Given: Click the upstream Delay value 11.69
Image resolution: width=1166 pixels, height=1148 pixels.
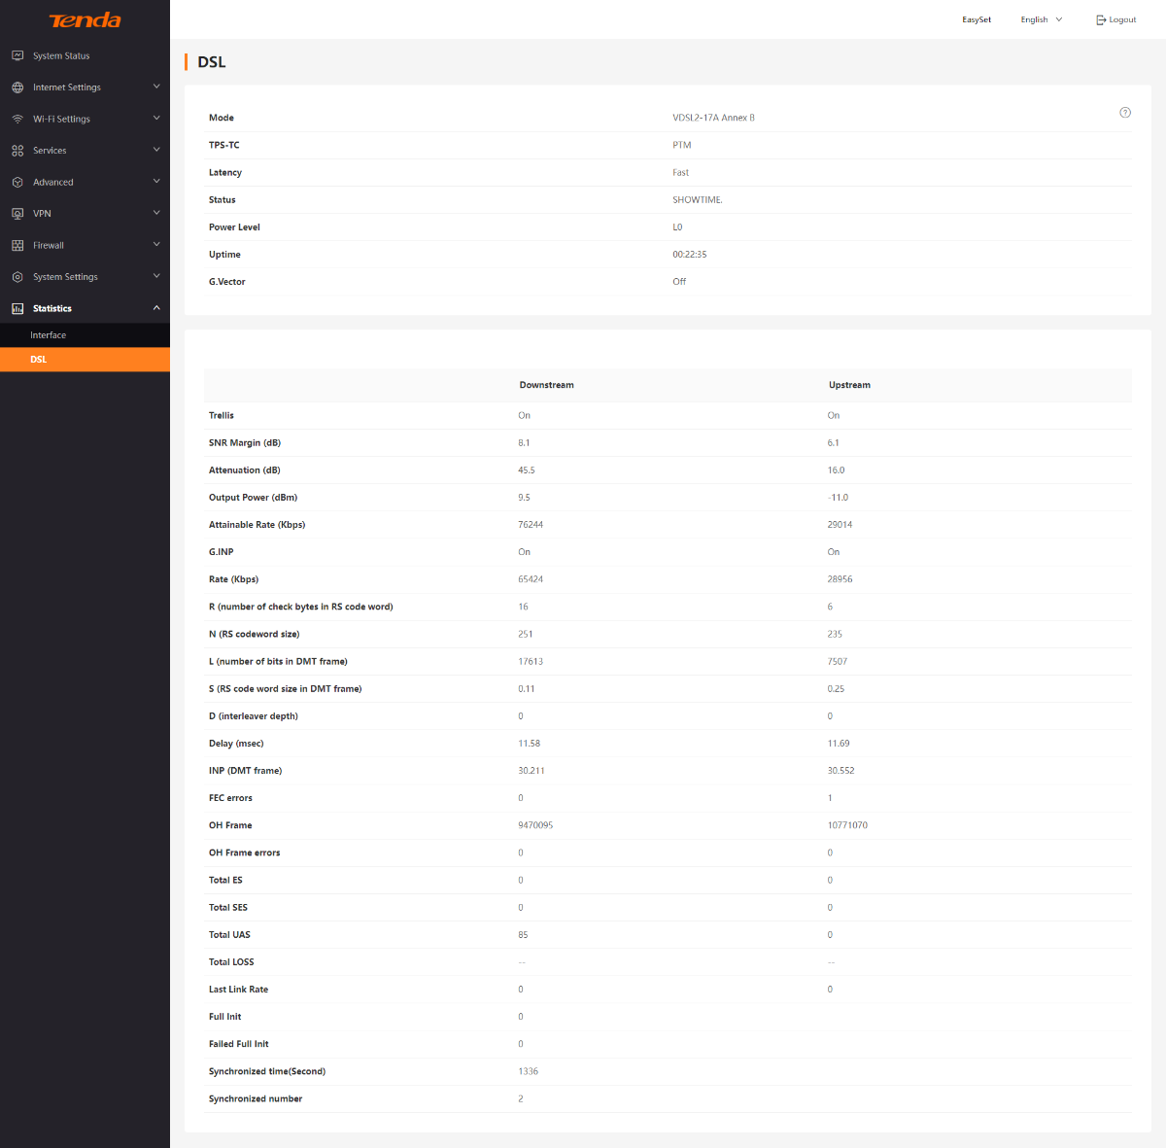Looking at the screenshot, I should click(839, 744).
